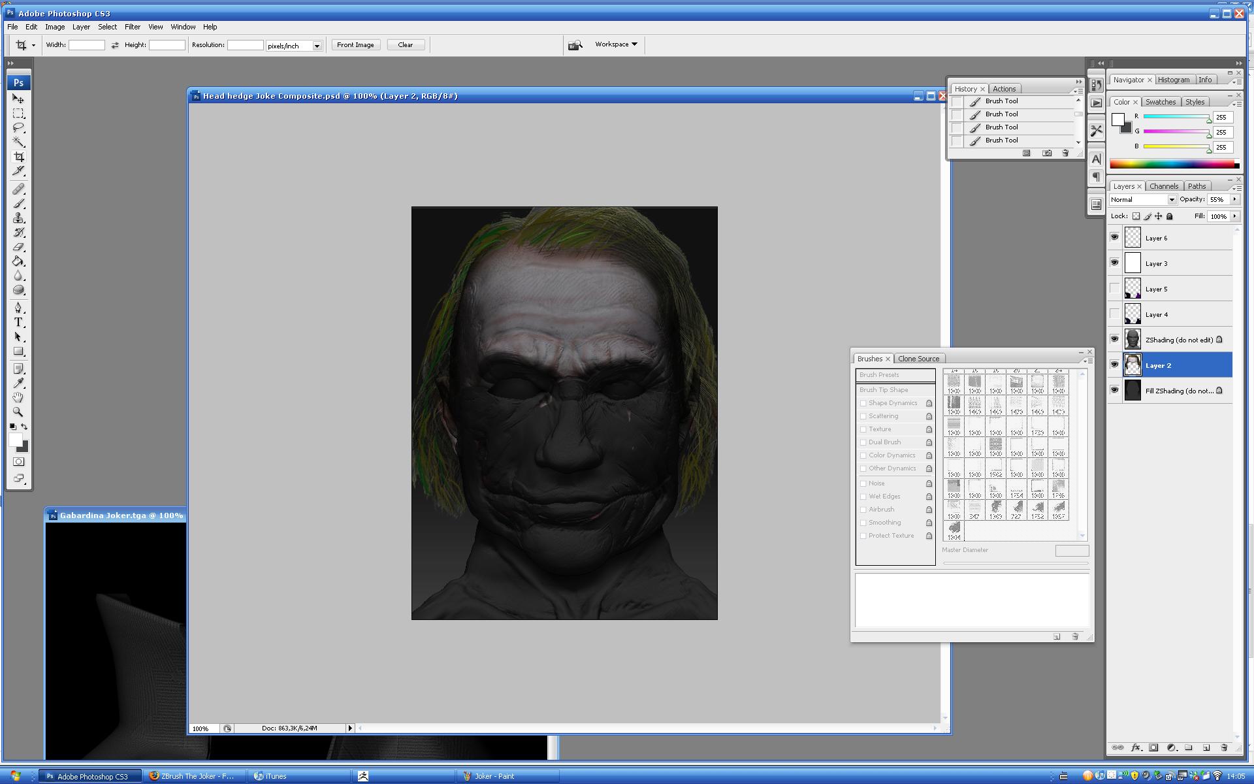Show Layer 5 by toggling visibility
Screen dimensions: 1254x784
click(x=1114, y=289)
